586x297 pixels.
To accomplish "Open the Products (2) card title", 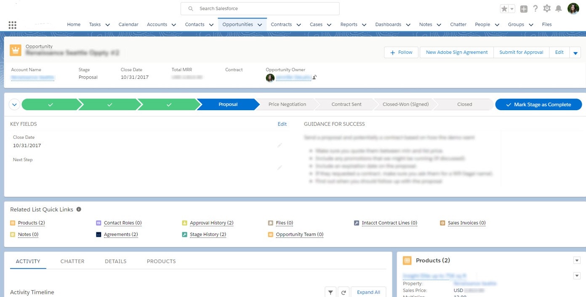I will pyautogui.click(x=433, y=260).
